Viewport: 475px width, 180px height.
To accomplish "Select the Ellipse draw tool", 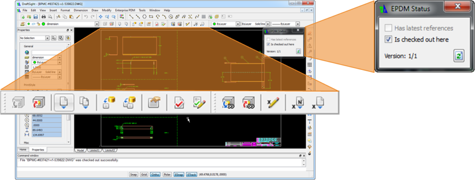I will tap(177, 17).
